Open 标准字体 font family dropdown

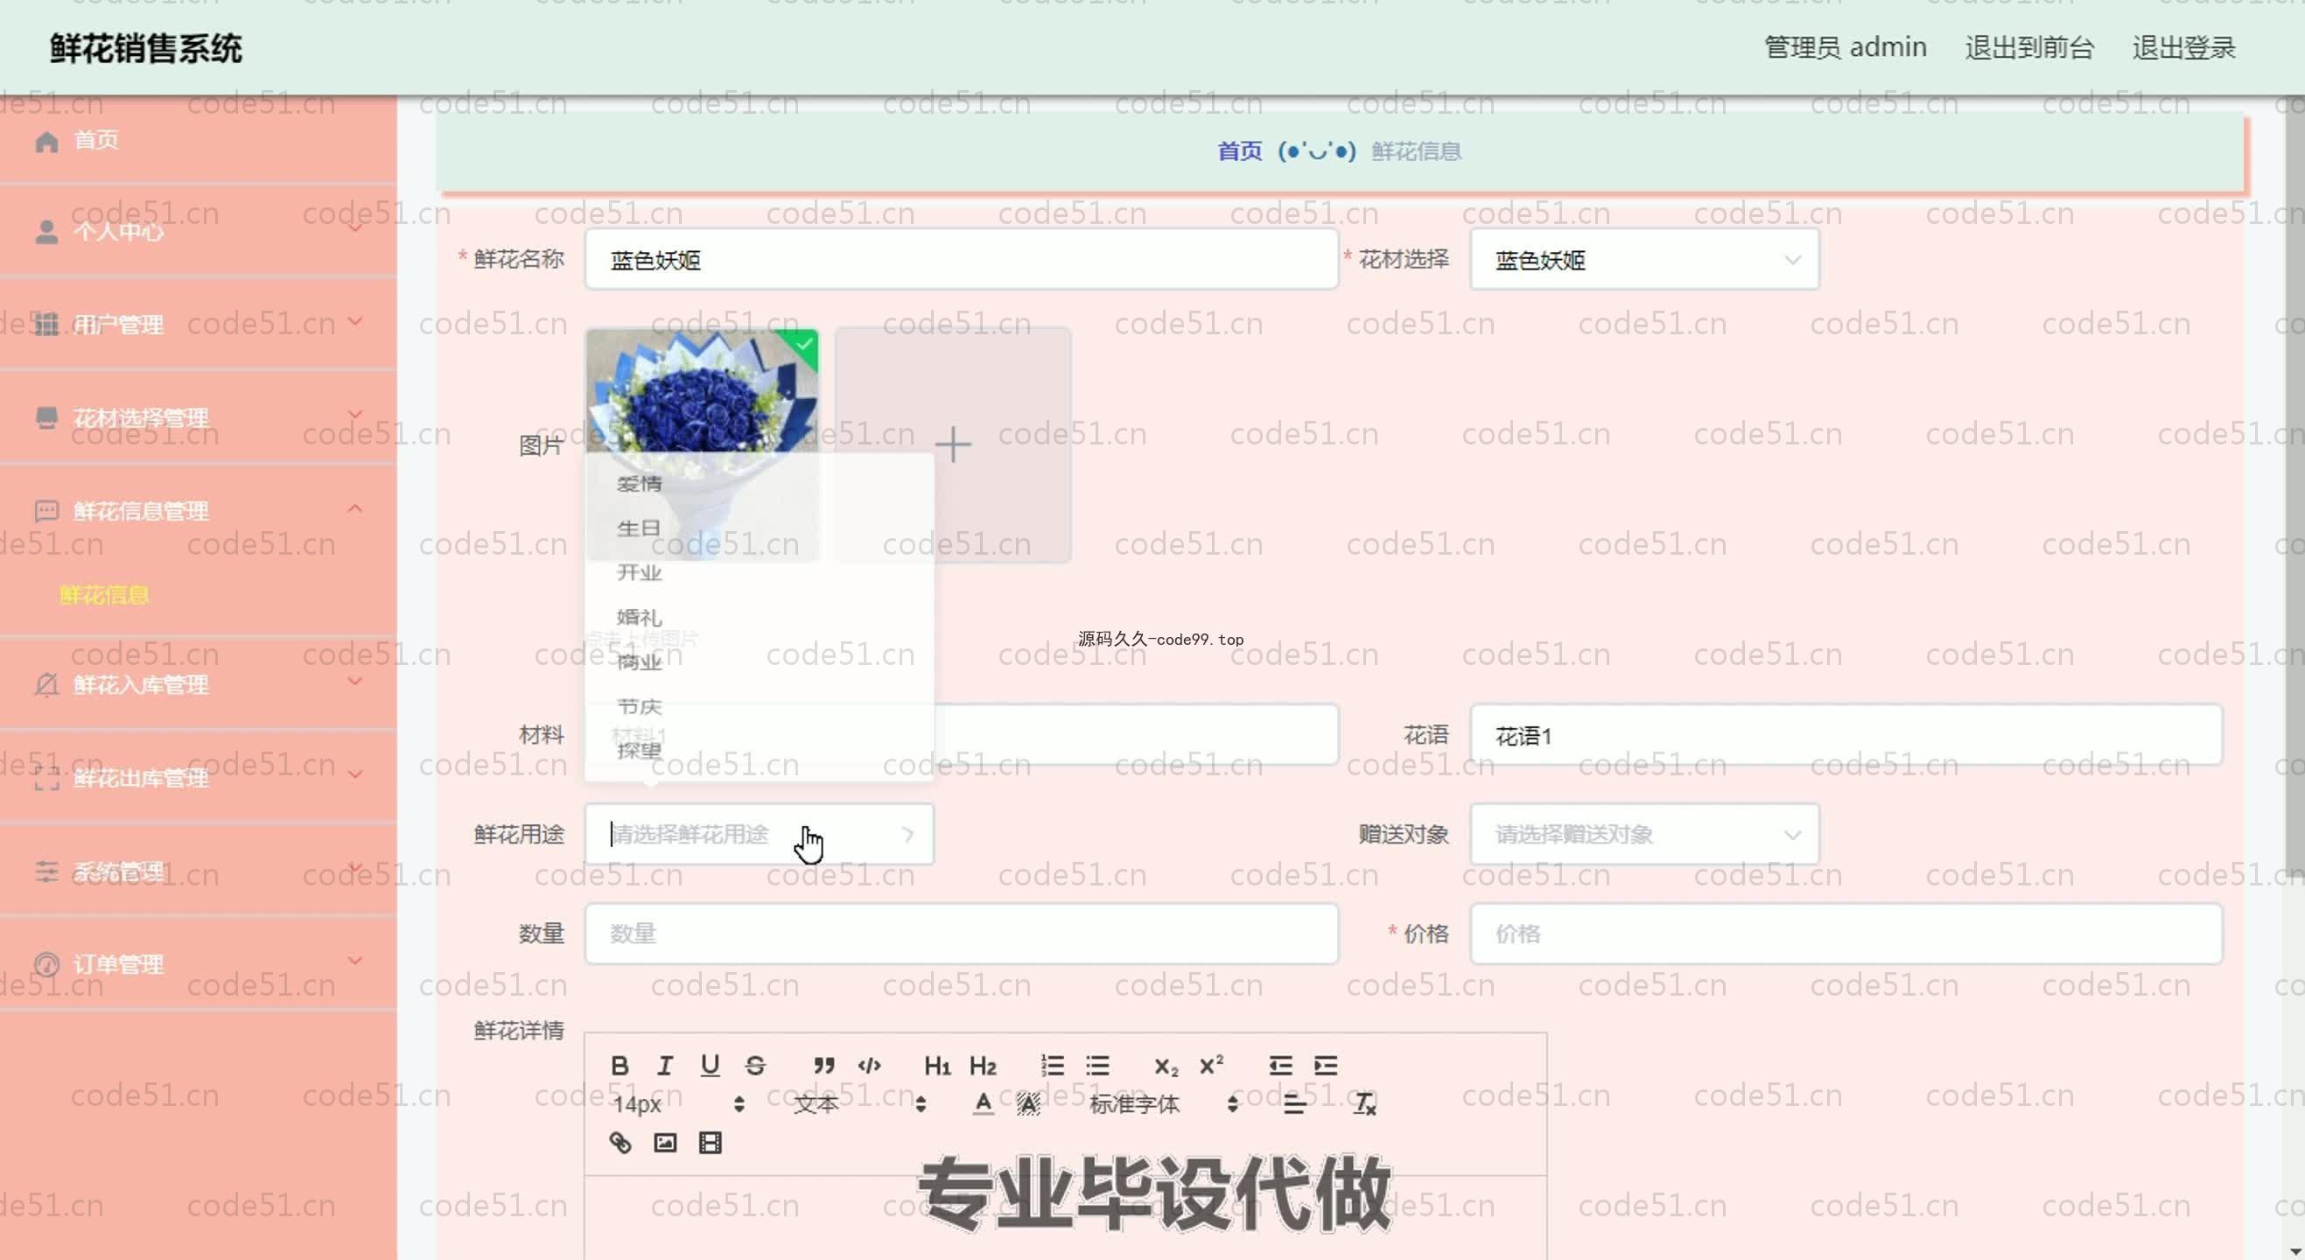point(1163,1103)
